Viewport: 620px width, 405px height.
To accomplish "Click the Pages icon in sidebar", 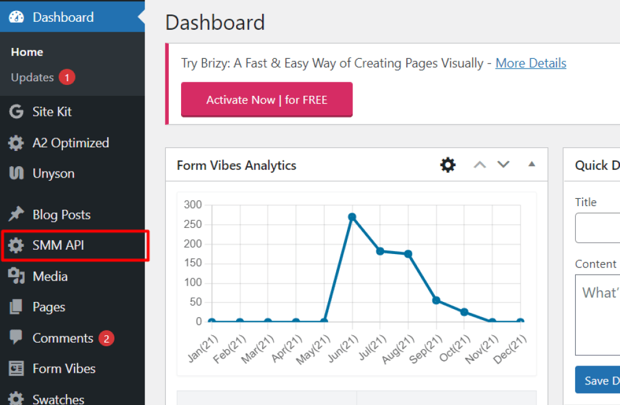I will point(16,307).
